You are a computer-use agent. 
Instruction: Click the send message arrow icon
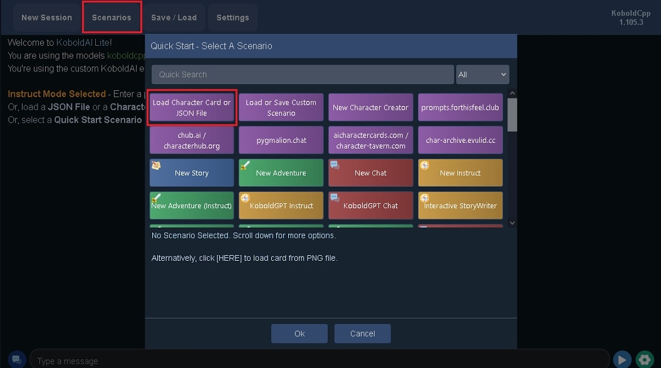pos(622,359)
